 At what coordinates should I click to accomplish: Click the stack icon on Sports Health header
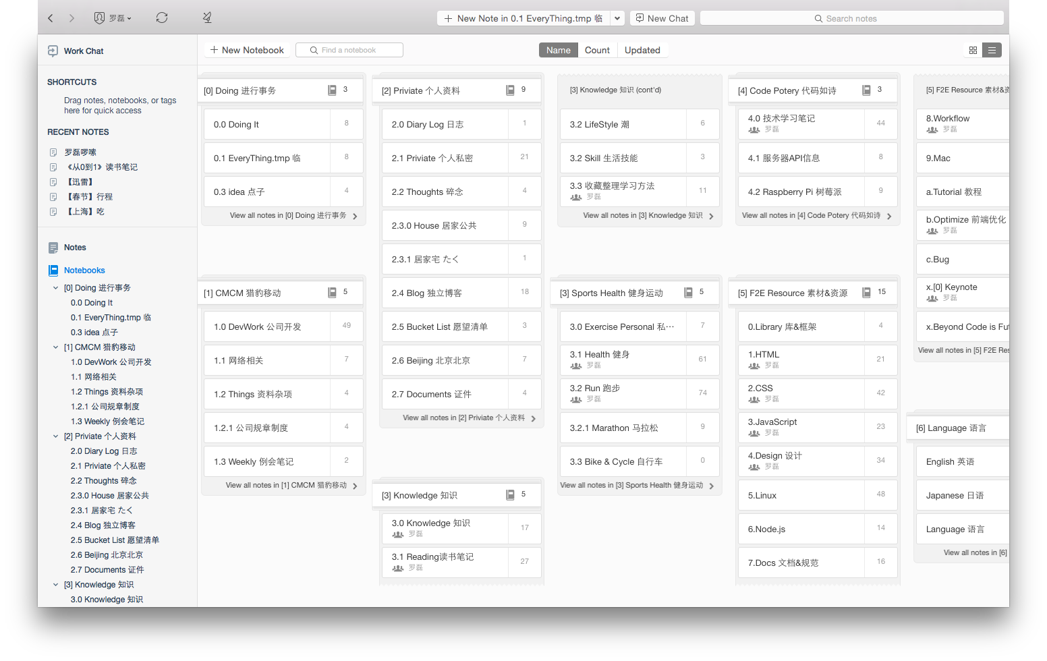[688, 293]
